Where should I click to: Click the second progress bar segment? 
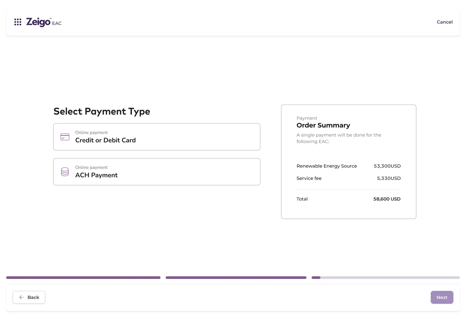(x=236, y=278)
